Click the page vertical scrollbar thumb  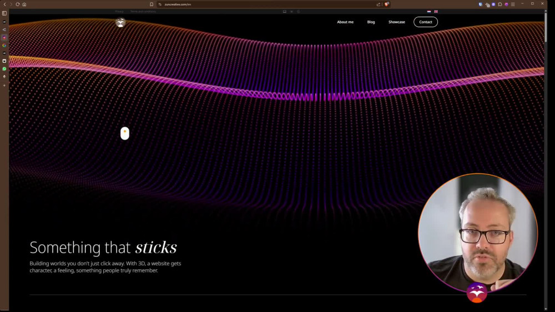click(x=546, y=27)
